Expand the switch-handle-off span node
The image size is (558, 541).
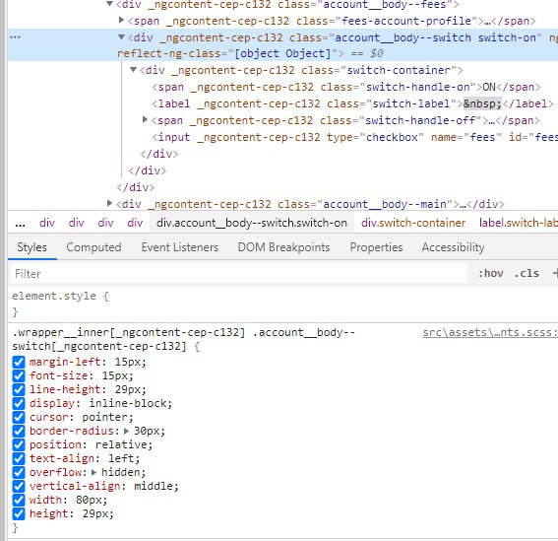click(145, 119)
